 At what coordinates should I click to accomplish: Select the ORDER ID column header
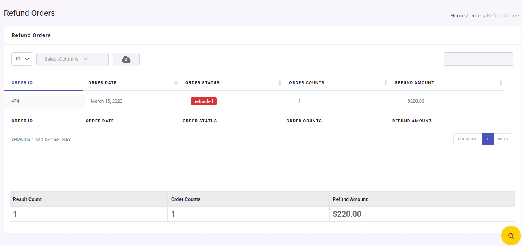[x=22, y=82]
